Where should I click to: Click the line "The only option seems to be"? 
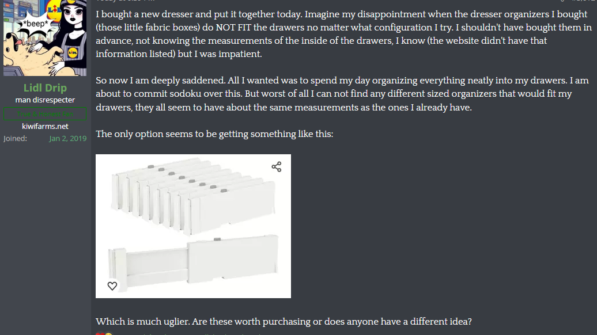(214, 134)
